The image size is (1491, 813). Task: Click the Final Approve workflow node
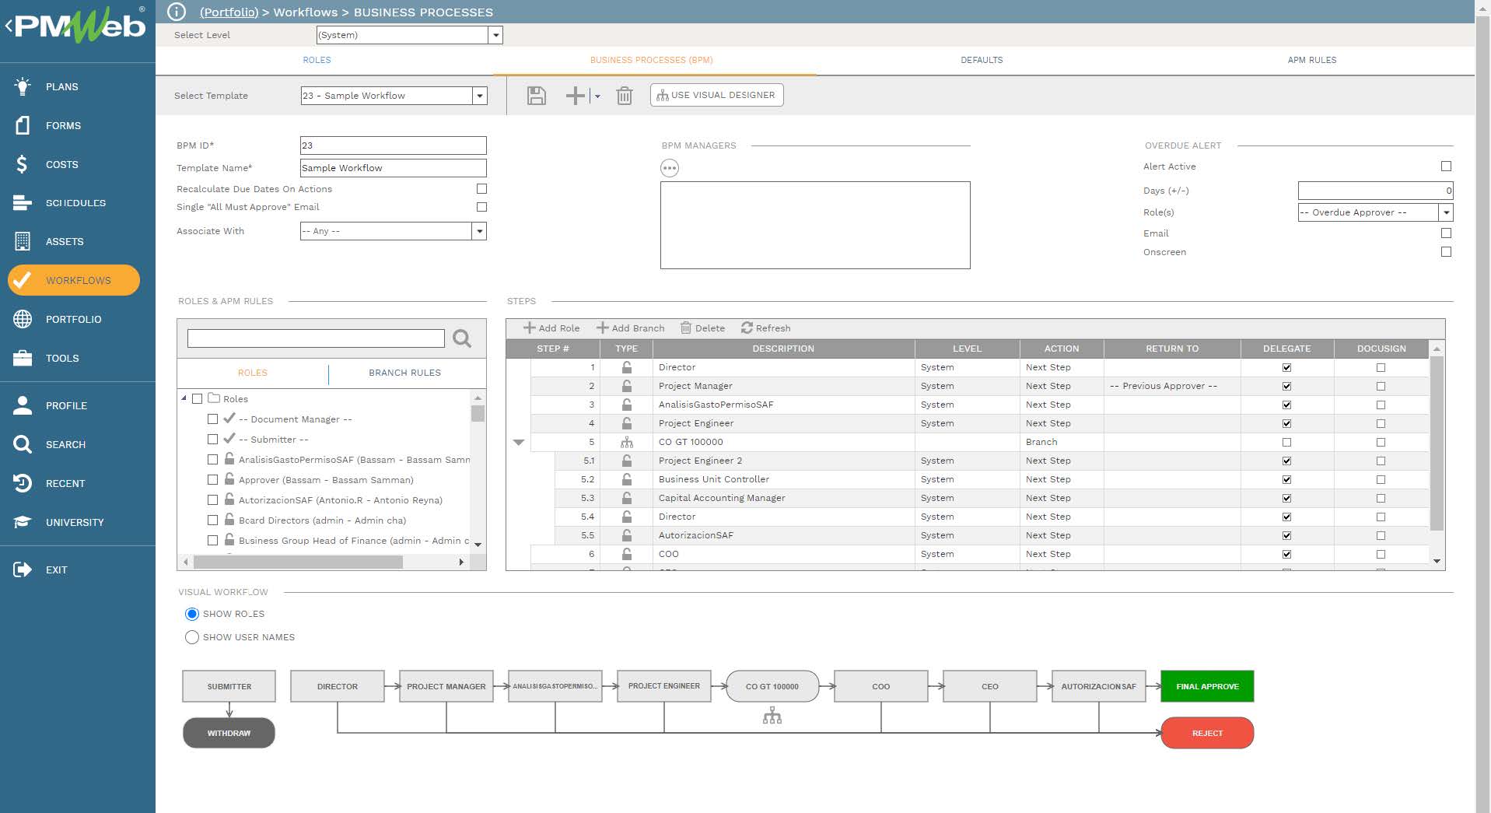[1207, 686]
